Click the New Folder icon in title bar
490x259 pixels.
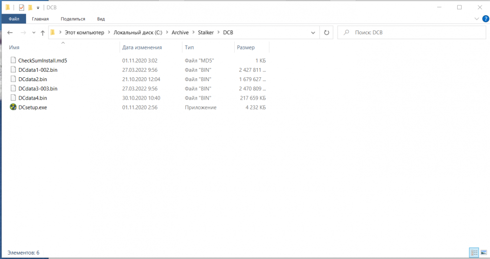[30, 7]
